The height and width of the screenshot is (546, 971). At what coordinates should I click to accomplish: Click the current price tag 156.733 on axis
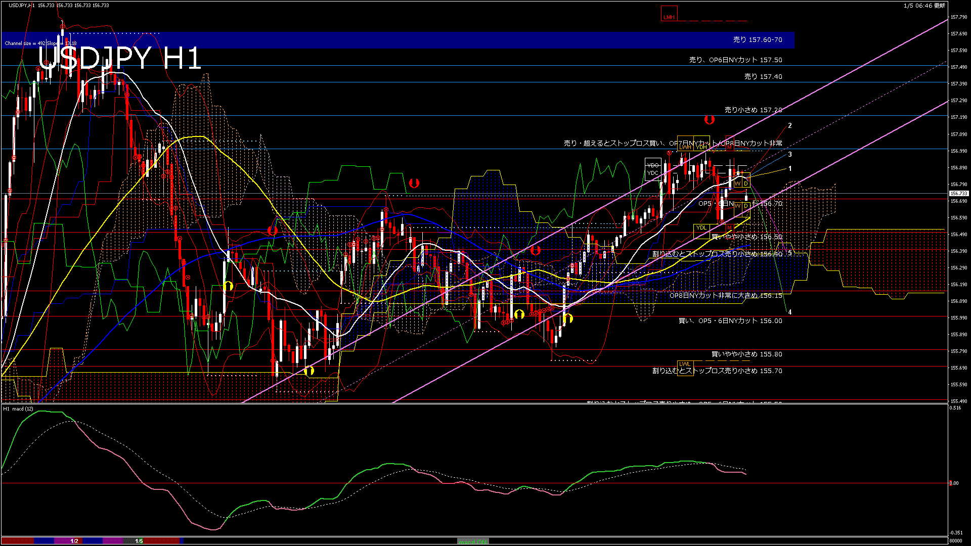click(x=958, y=194)
